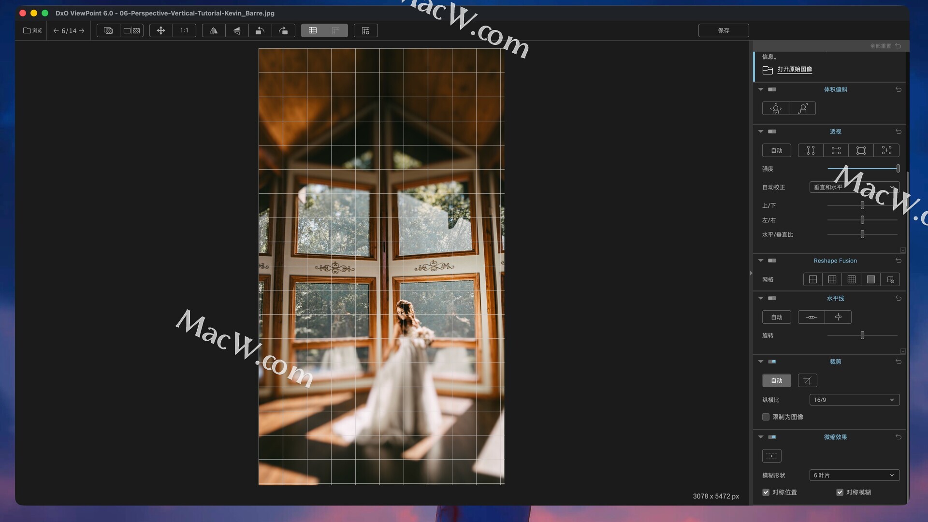The image size is (928, 522).
Task: Open the 模糊形状 6叶片 dropdown
Action: [x=854, y=475]
